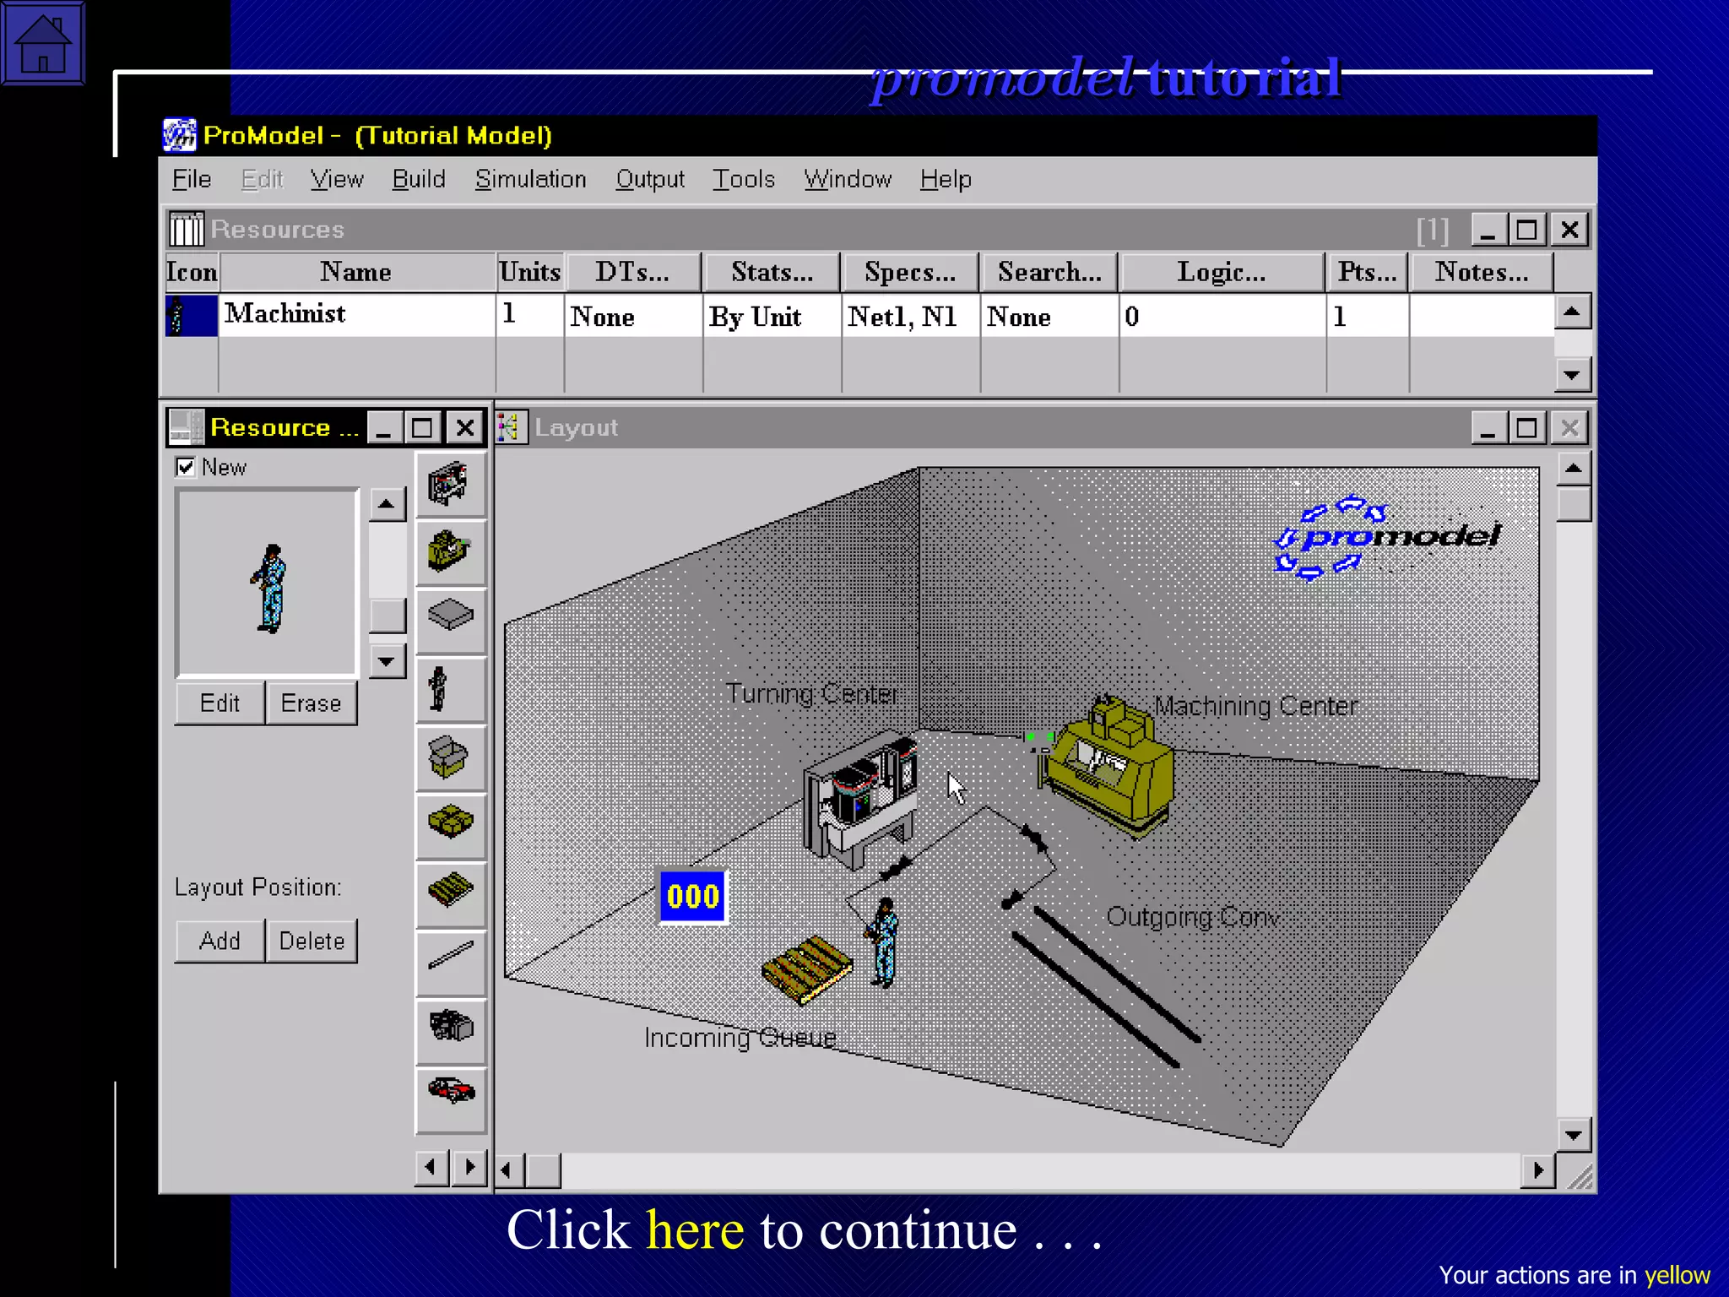This screenshot has height=1297, width=1729.
Task: Click the Delete layout position button
Action: coord(312,941)
